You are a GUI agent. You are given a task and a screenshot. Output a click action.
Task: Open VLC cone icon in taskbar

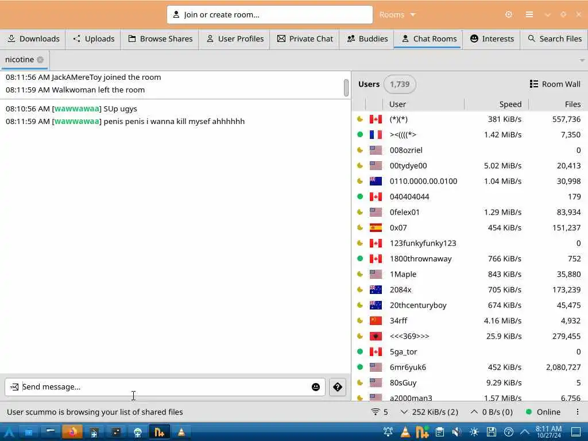pos(181,432)
